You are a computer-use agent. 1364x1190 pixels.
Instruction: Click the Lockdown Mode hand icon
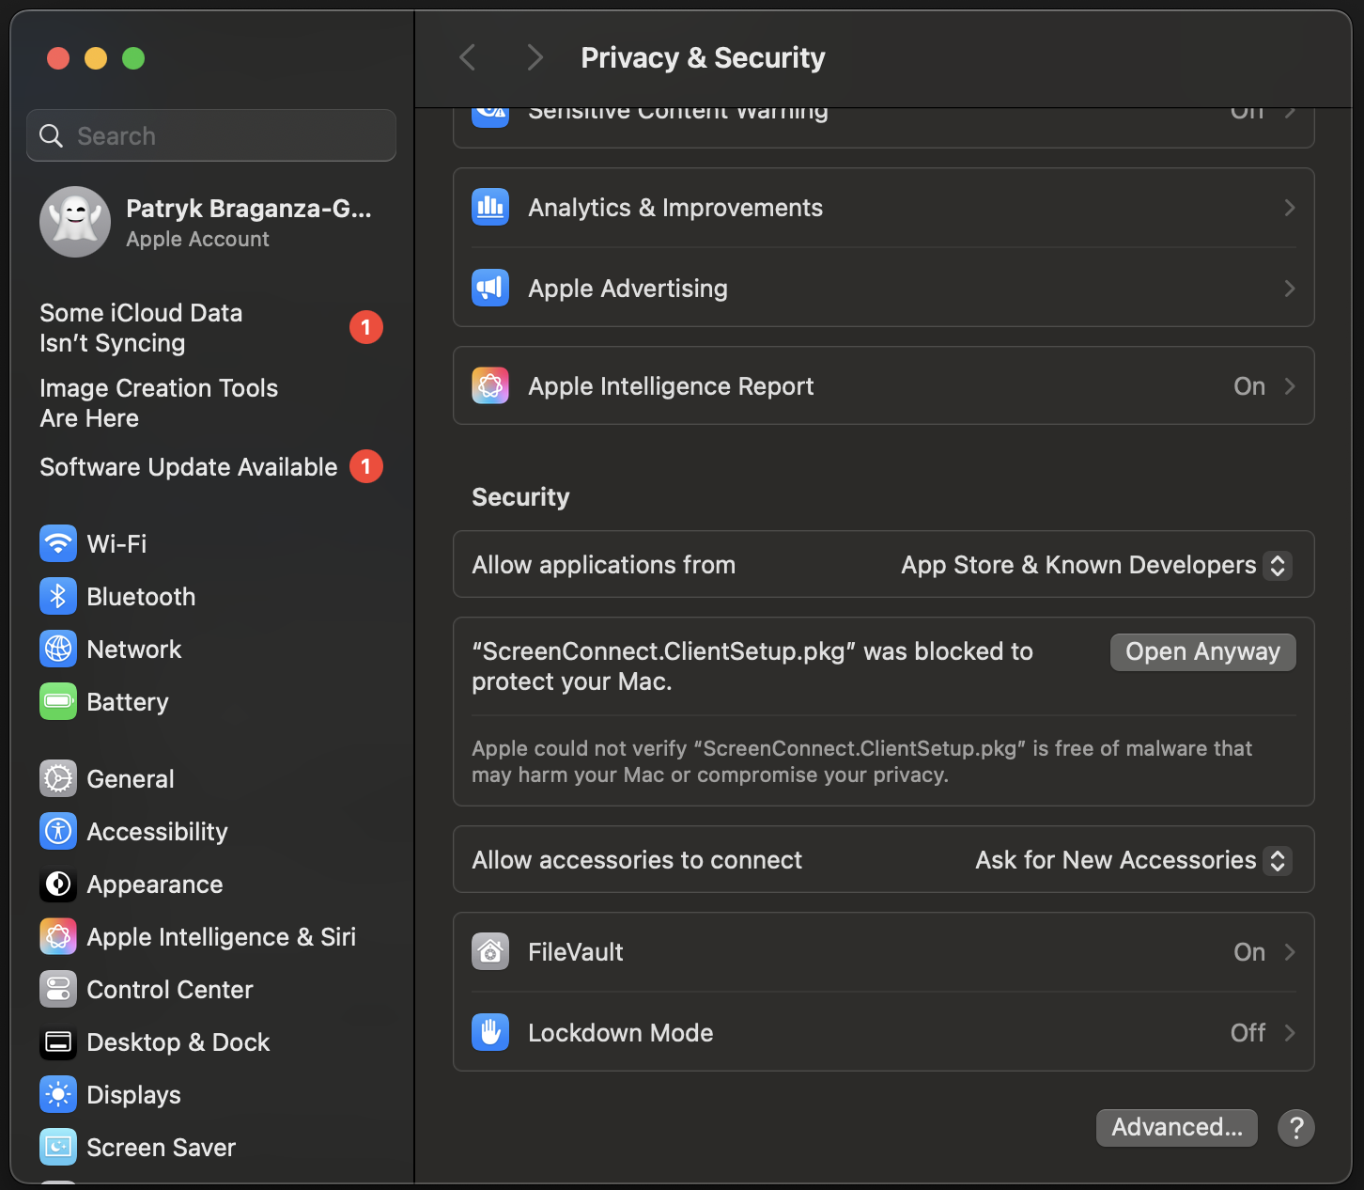coord(490,1032)
